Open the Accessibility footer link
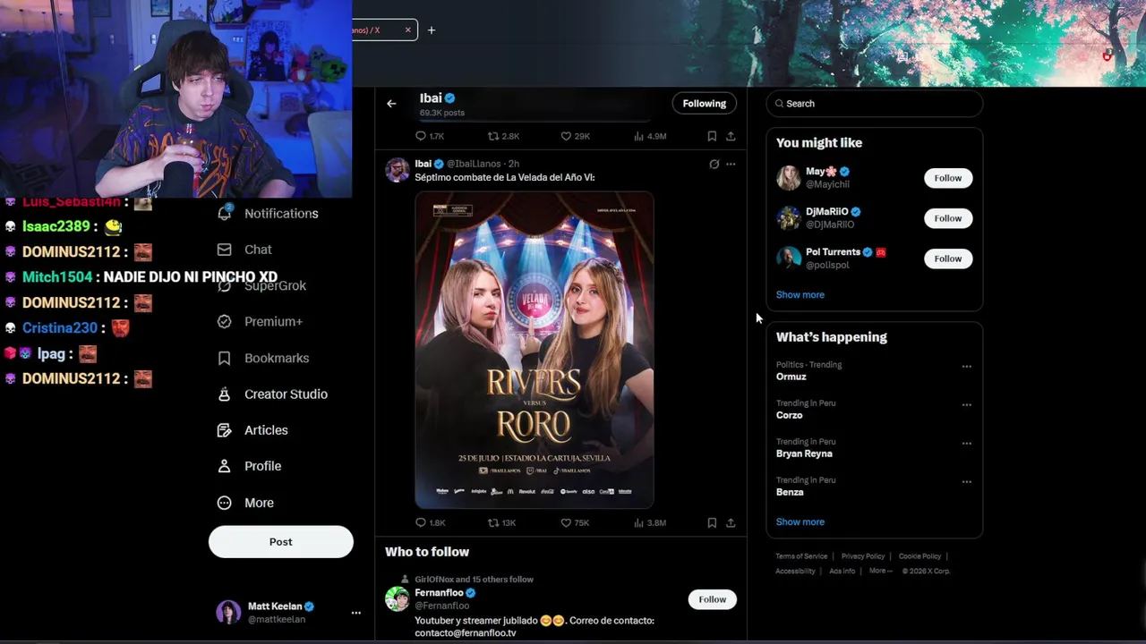Viewport: 1146px width, 644px height. pos(795,571)
